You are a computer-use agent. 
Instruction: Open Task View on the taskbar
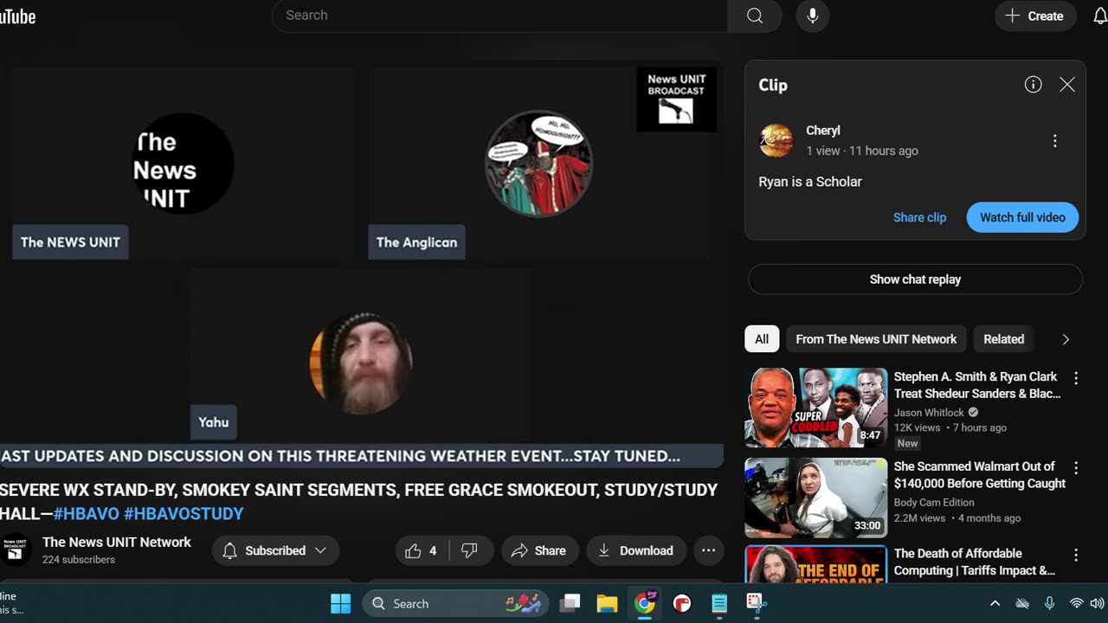[x=570, y=603]
